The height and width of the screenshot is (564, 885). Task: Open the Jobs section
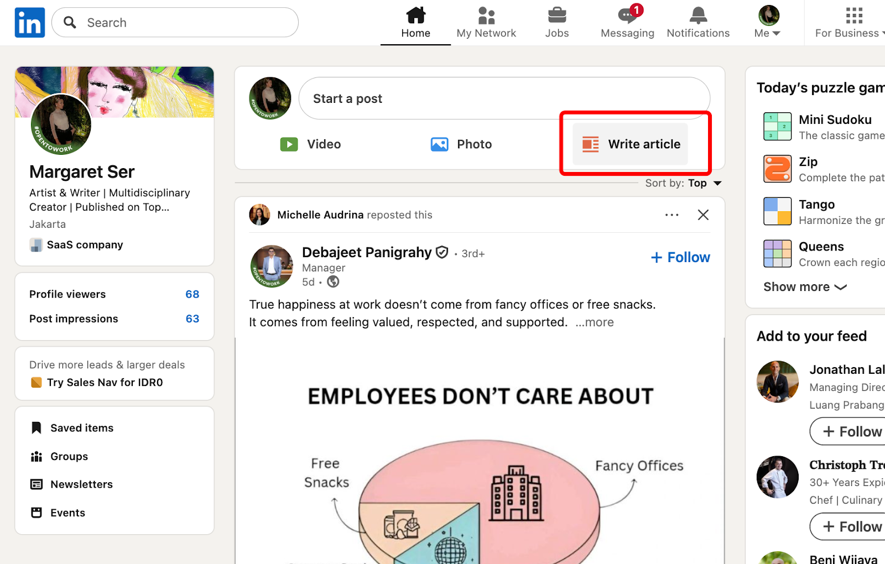(x=556, y=22)
